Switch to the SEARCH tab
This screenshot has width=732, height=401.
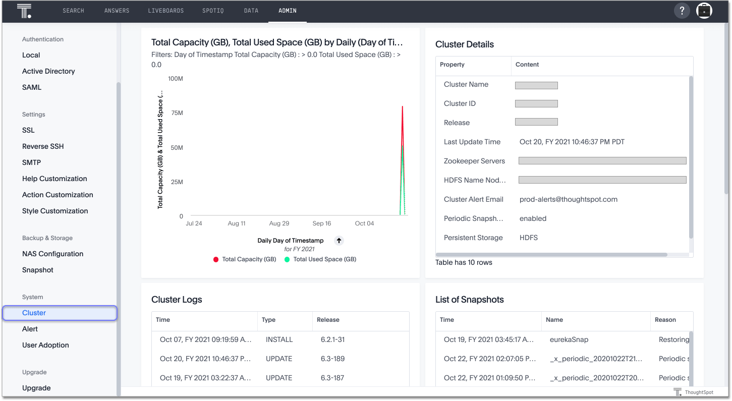pos(73,11)
